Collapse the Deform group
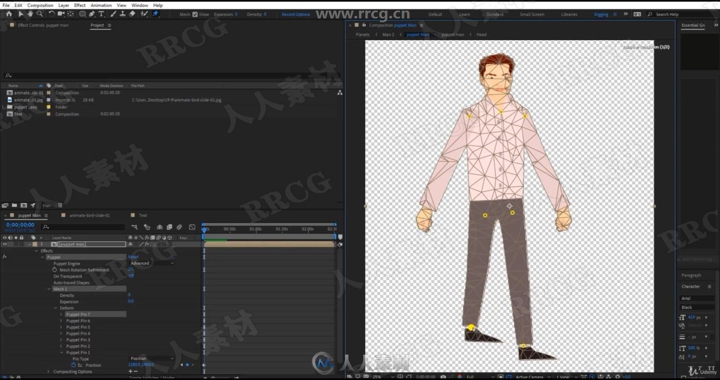720x380 pixels. (x=56, y=308)
